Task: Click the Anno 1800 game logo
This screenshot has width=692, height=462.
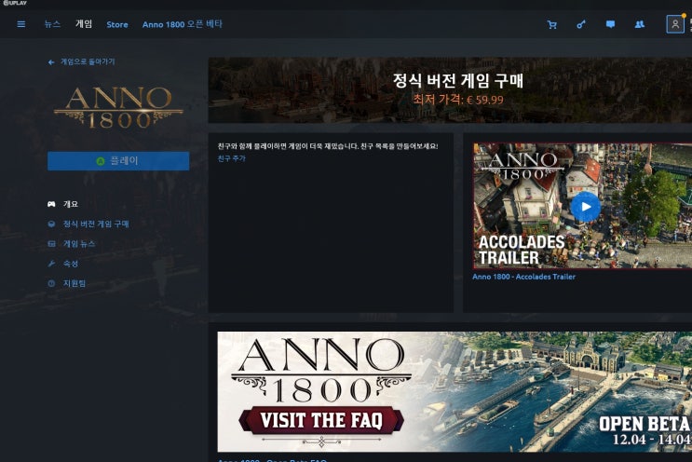Action: (118, 107)
